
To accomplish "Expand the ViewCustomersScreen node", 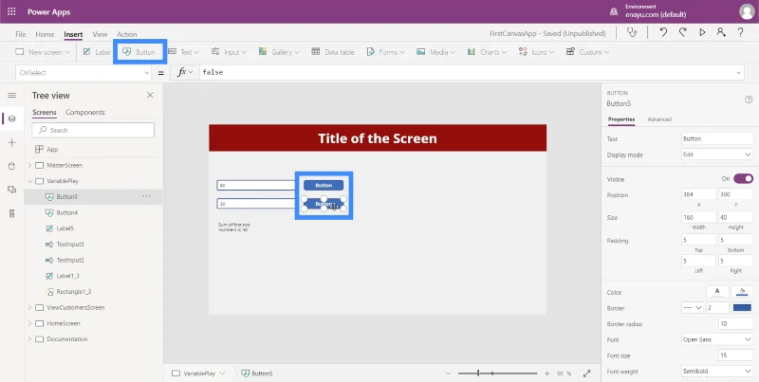I will click(x=29, y=307).
